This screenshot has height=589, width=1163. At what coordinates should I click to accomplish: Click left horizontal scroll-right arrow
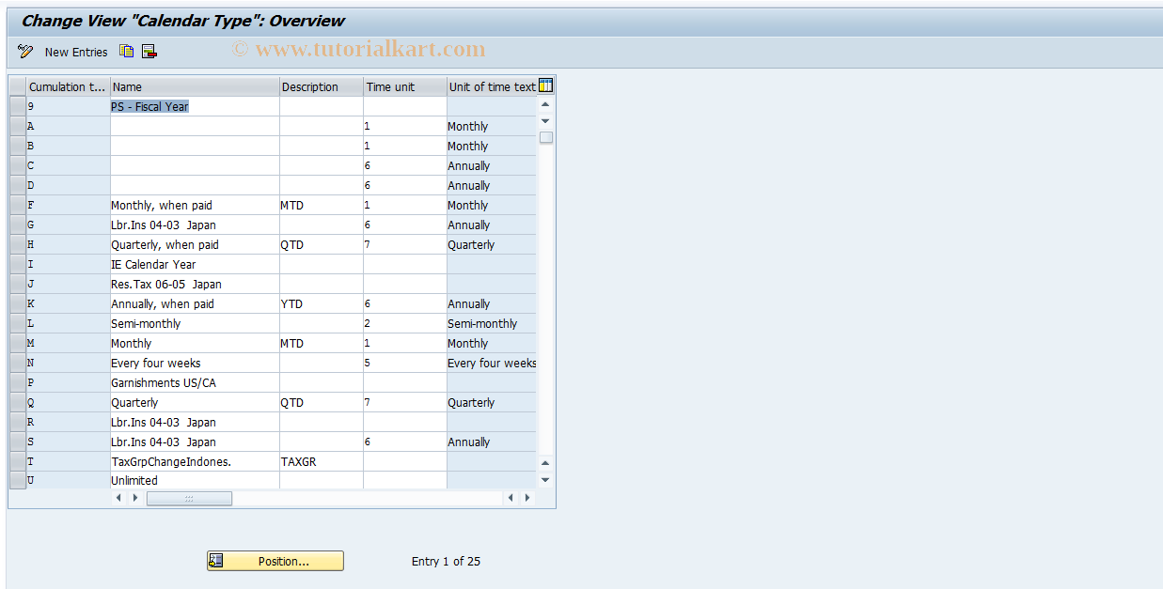[135, 498]
